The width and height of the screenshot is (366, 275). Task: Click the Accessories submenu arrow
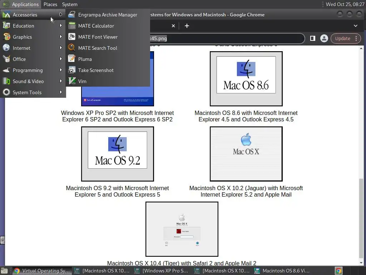(x=61, y=14)
